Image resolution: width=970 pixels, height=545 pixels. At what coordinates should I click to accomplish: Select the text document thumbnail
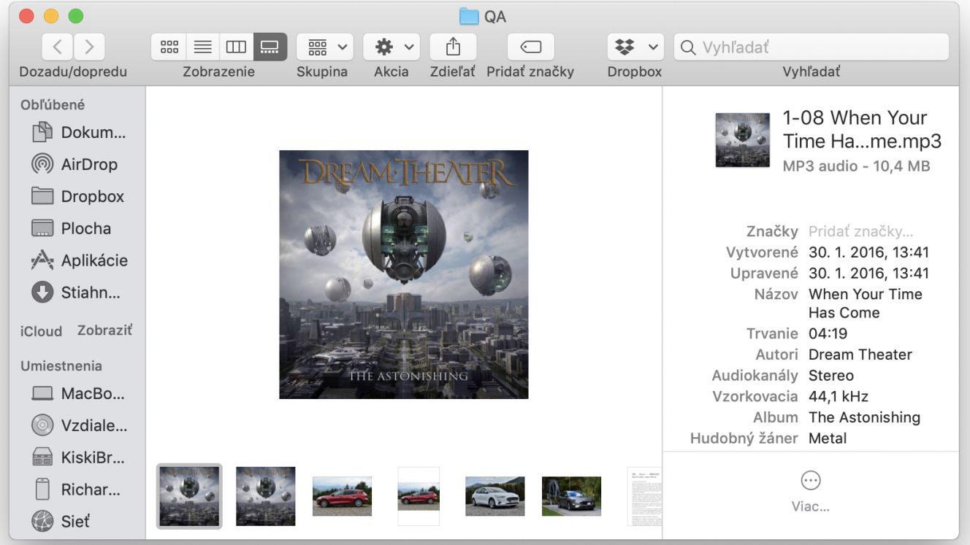tap(644, 496)
